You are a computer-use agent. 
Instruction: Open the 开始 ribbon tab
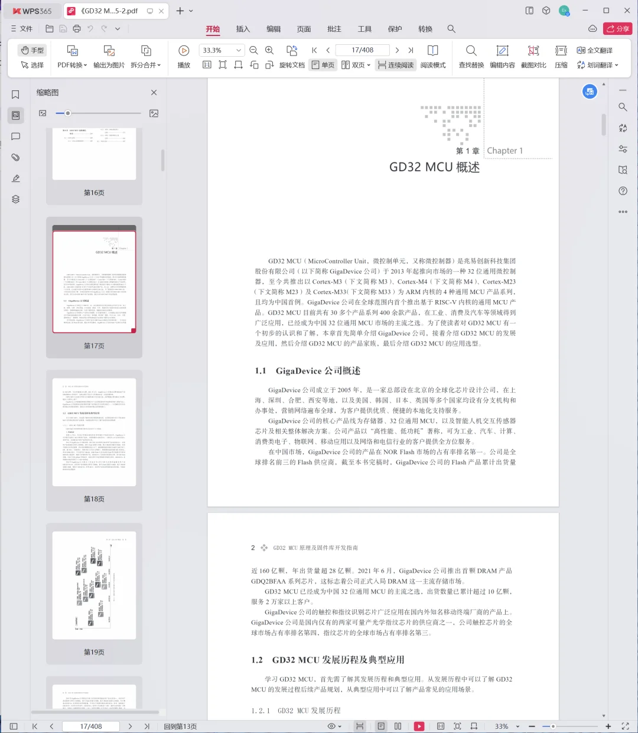(x=213, y=29)
